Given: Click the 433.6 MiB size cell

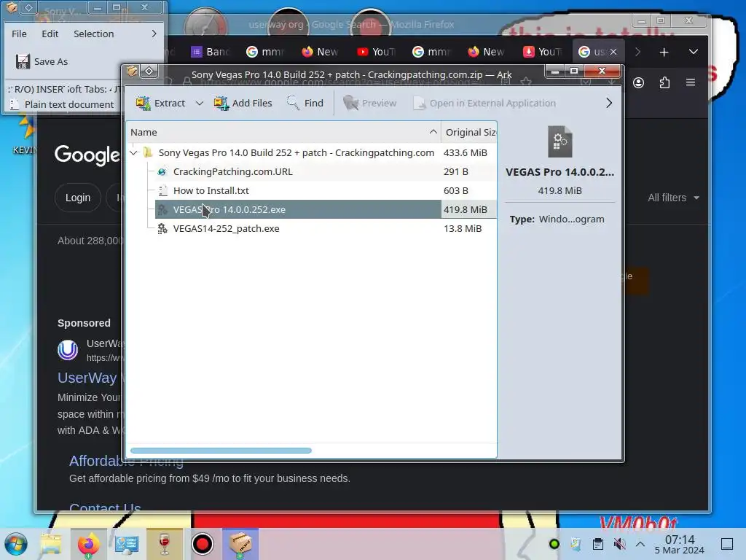Looking at the screenshot, I should [466, 153].
